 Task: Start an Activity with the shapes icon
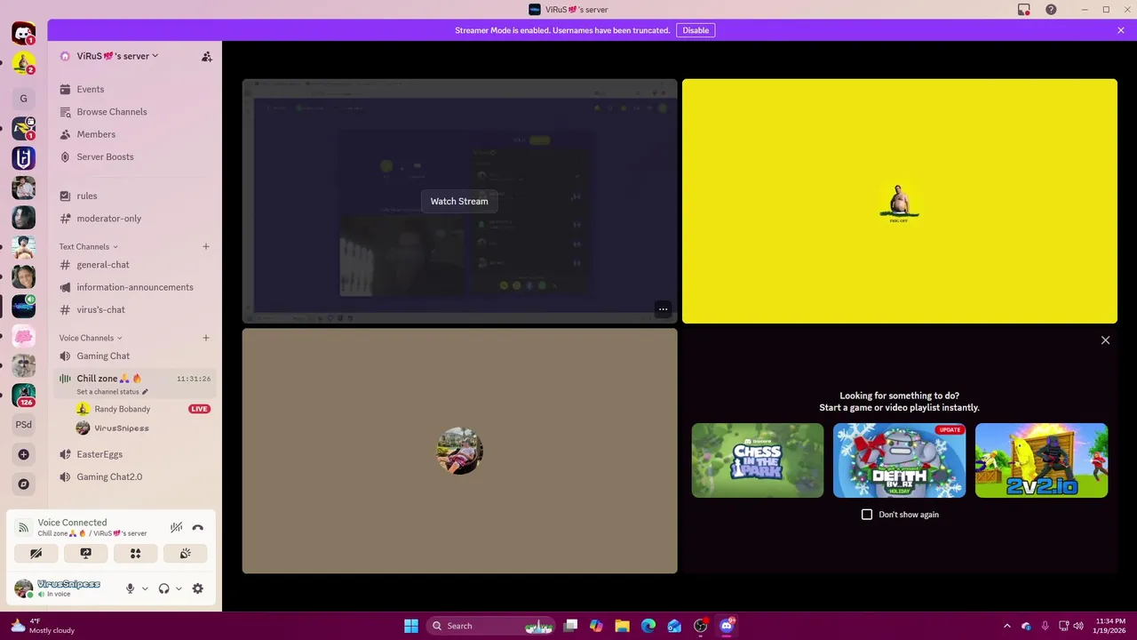click(136, 553)
